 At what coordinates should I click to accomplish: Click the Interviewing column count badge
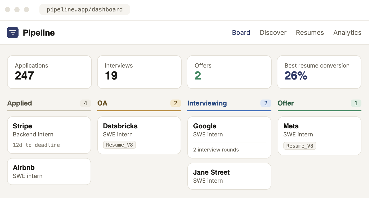click(266, 103)
